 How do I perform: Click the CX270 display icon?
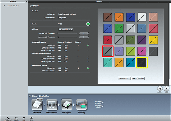coord(31,6)
